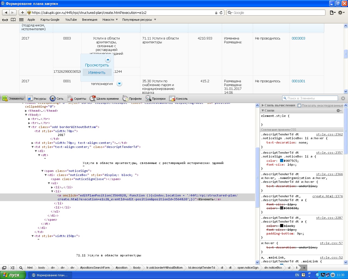Choose Просмотреть in the popup menu

pos(97,65)
